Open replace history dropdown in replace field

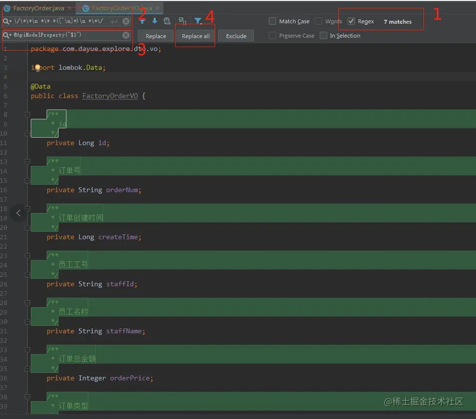click(7, 35)
